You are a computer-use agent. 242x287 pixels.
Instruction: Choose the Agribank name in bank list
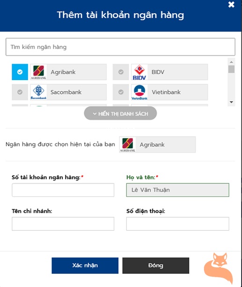(x=63, y=72)
